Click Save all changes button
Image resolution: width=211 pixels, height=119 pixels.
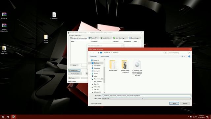pyautogui.click(x=120, y=38)
